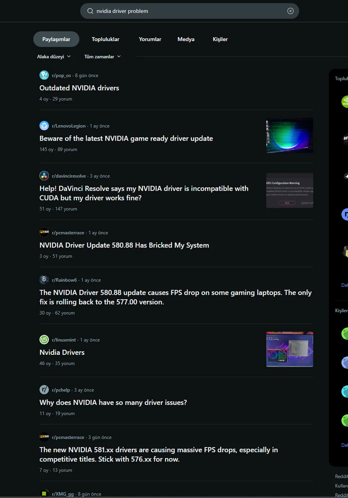This screenshot has height=498, width=348.
Task: Expand the Alaka düzeyi sort dropdown
Action: pos(54,57)
